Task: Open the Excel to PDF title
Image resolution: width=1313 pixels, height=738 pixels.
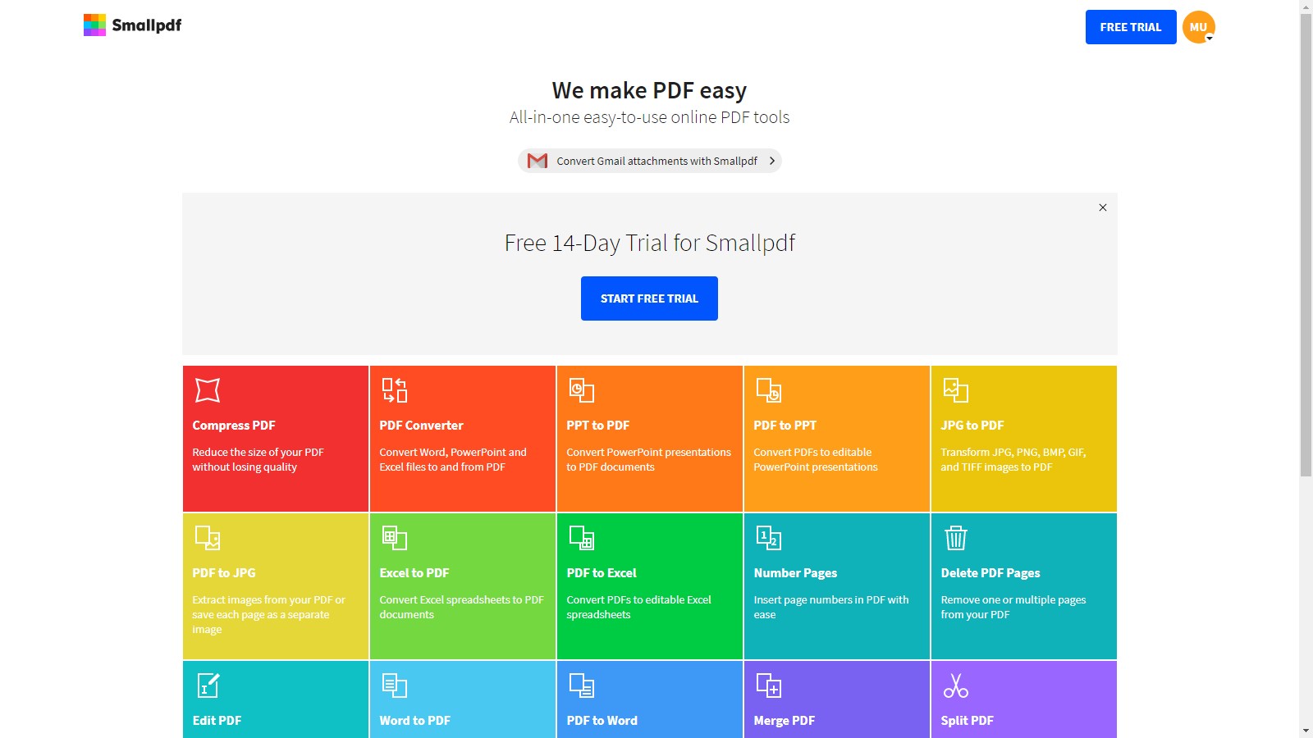Action: [414, 573]
